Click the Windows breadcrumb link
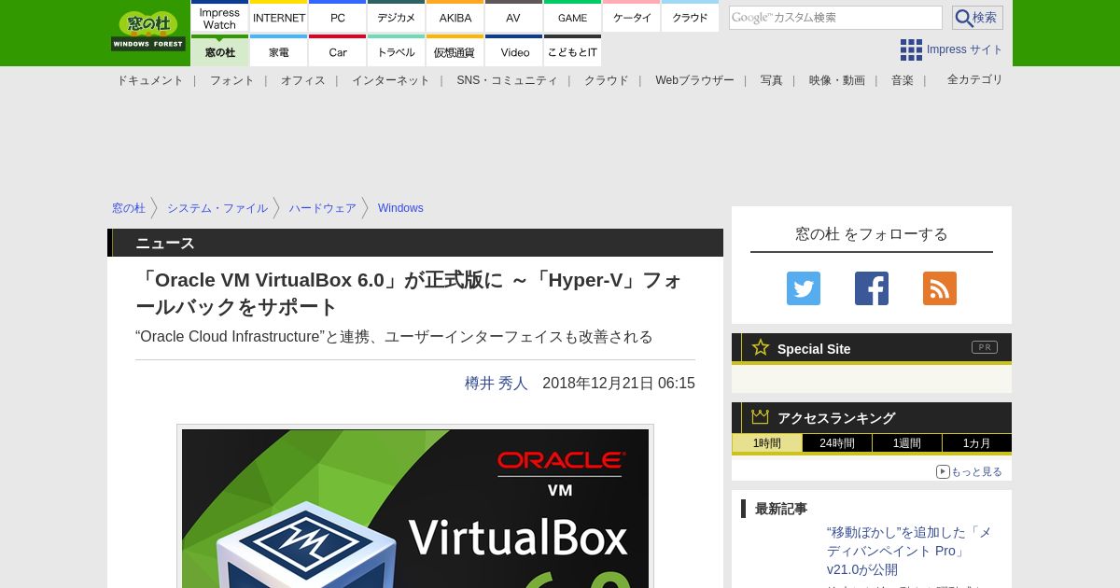1120x588 pixels. [x=400, y=208]
